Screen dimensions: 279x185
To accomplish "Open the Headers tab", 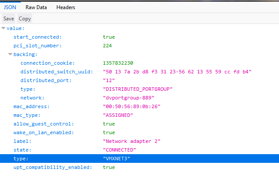I will (66, 7).
